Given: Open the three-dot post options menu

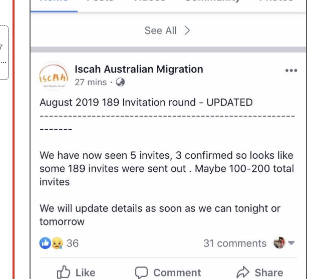Looking at the screenshot, I should point(291,71).
